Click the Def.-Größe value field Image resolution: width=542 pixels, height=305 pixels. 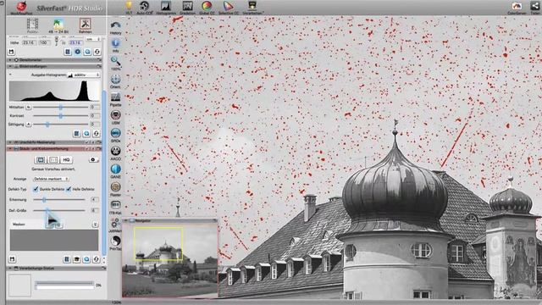pyautogui.click(x=94, y=210)
